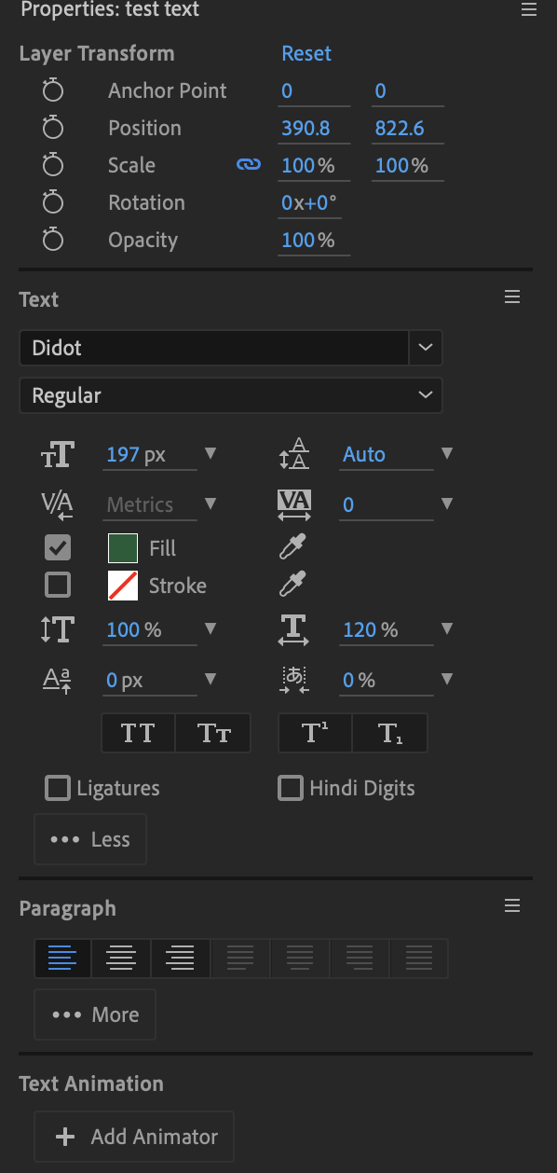Open the Paragraph section options menu

pyautogui.click(x=511, y=906)
